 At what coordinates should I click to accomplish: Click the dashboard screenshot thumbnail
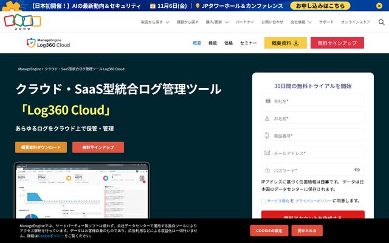[x=82, y=190]
